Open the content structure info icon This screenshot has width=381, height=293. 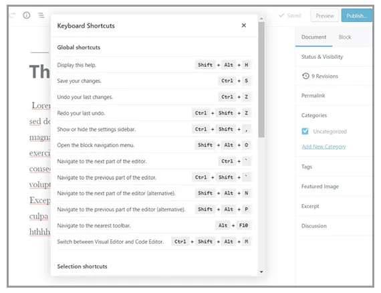(x=27, y=15)
